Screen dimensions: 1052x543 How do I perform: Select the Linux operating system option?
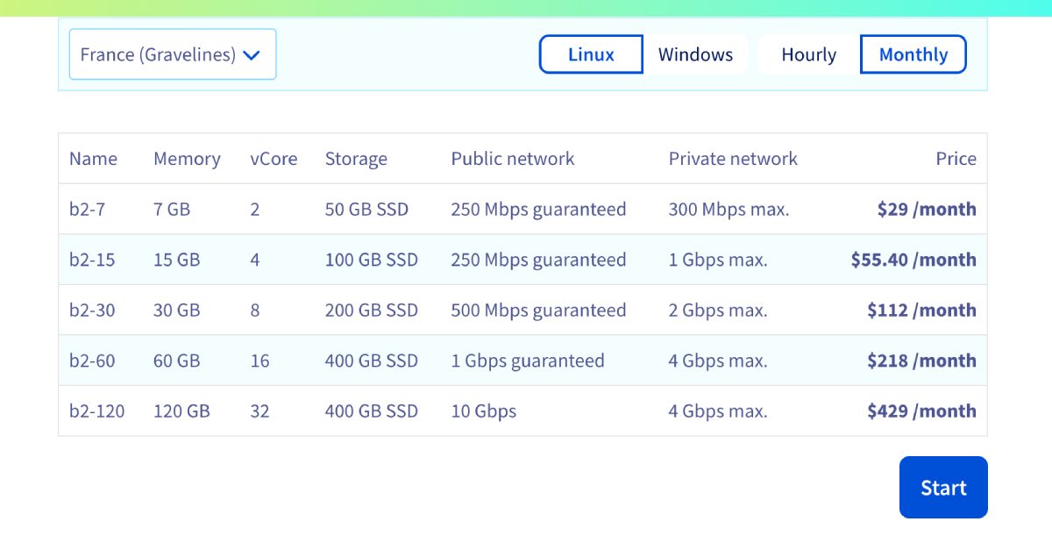(590, 54)
